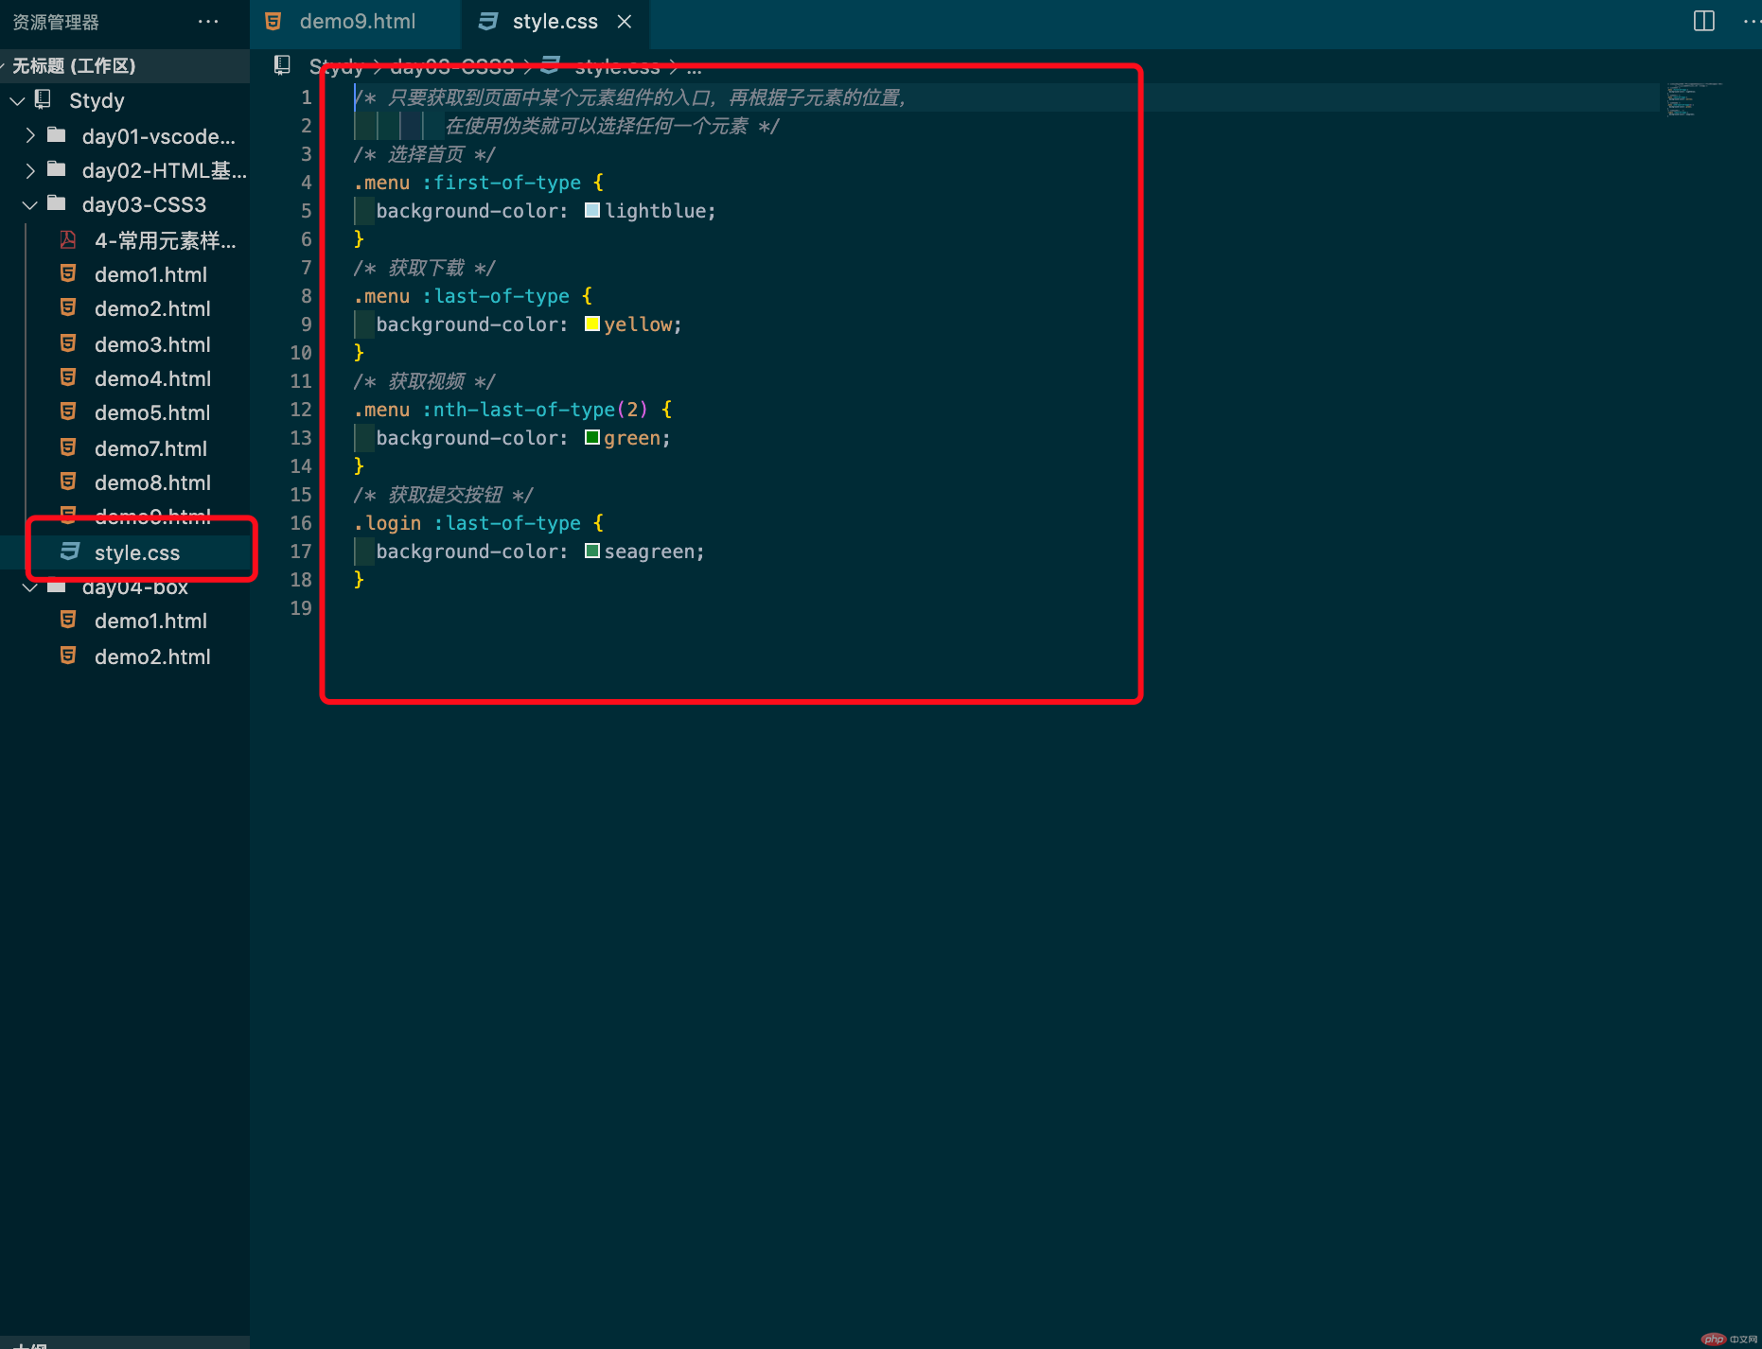Image resolution: width=1762 pixels, height=1349 pixels.
Task: Click the HTML icon on demo9.html tab
Action: coord(273,21)
